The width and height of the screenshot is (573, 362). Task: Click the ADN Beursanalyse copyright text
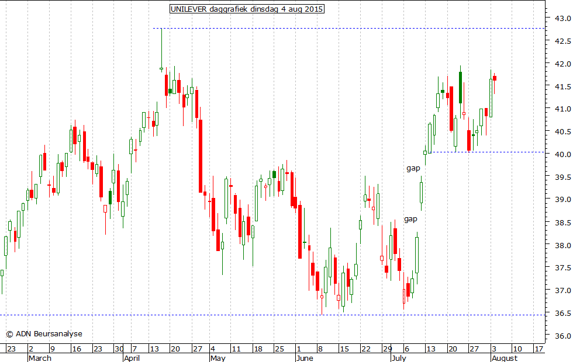pos(44,334)
